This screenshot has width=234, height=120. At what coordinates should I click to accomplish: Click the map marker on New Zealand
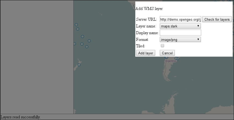79,65
